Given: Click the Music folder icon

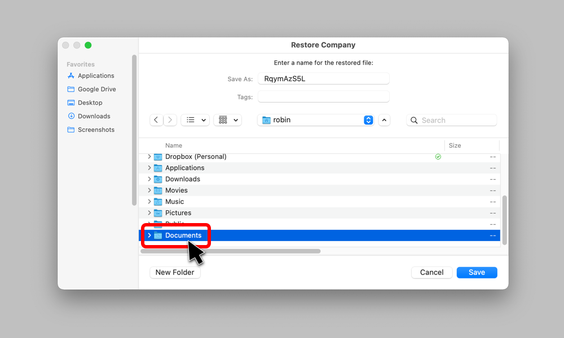Looking at the screenshot, I should coord(158,202).
